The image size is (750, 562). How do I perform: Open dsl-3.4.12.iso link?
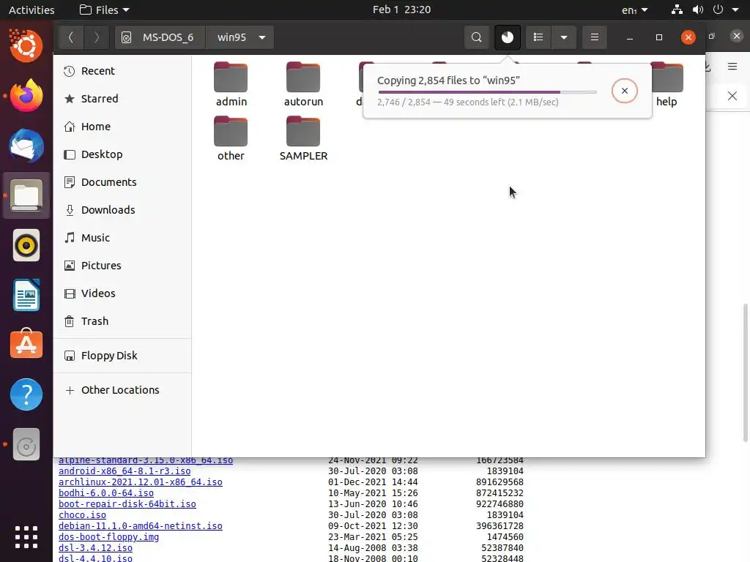point(95,548)
